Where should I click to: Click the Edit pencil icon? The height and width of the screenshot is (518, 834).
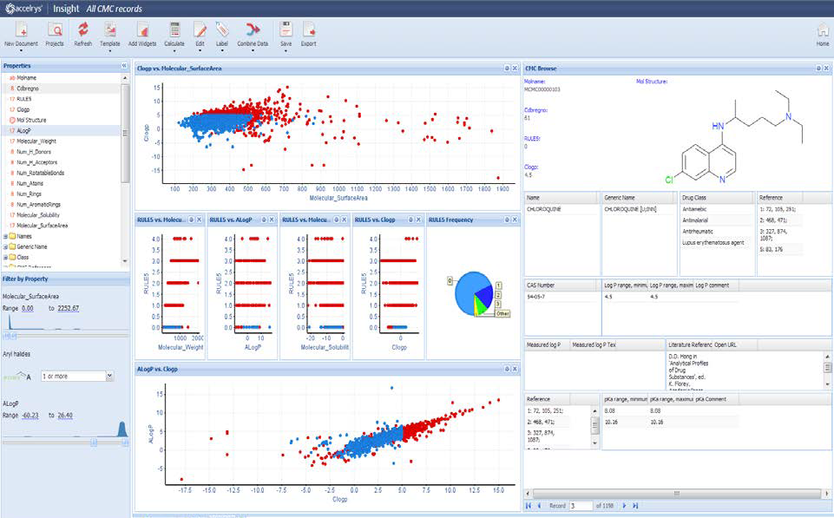(x=200, y=30)
